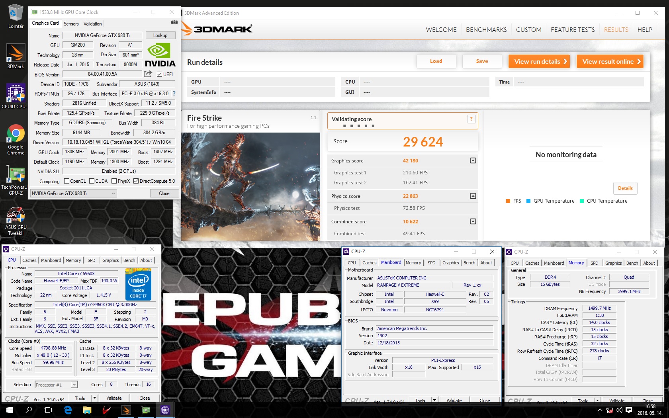The width and height of the screenshot is (669, 418).
Task: Click the red ASUS icon in the taskbar
Action: point(106,410)
